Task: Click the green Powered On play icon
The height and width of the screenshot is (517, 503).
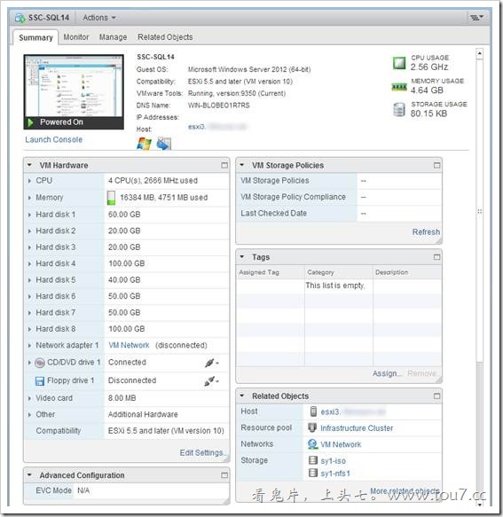Action: tap(31, 122)
